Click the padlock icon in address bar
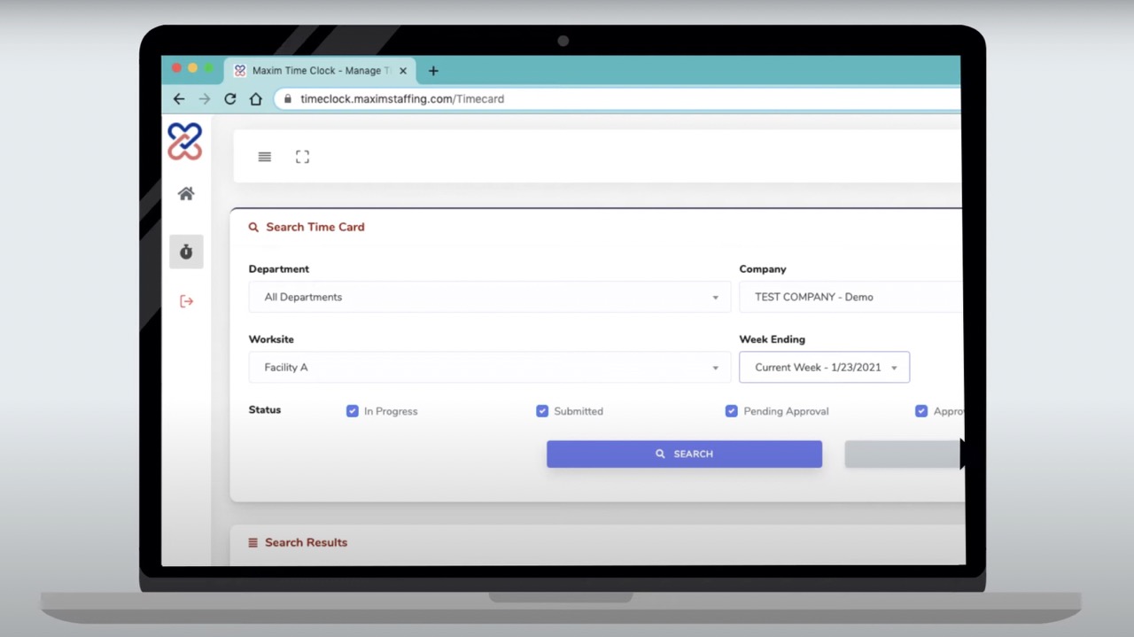The width and height of the screenshot is (1134, 637). click(287, 99)
